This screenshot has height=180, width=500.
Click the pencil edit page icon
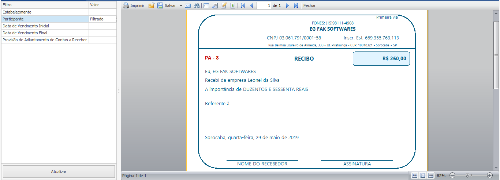pos(224,5)
